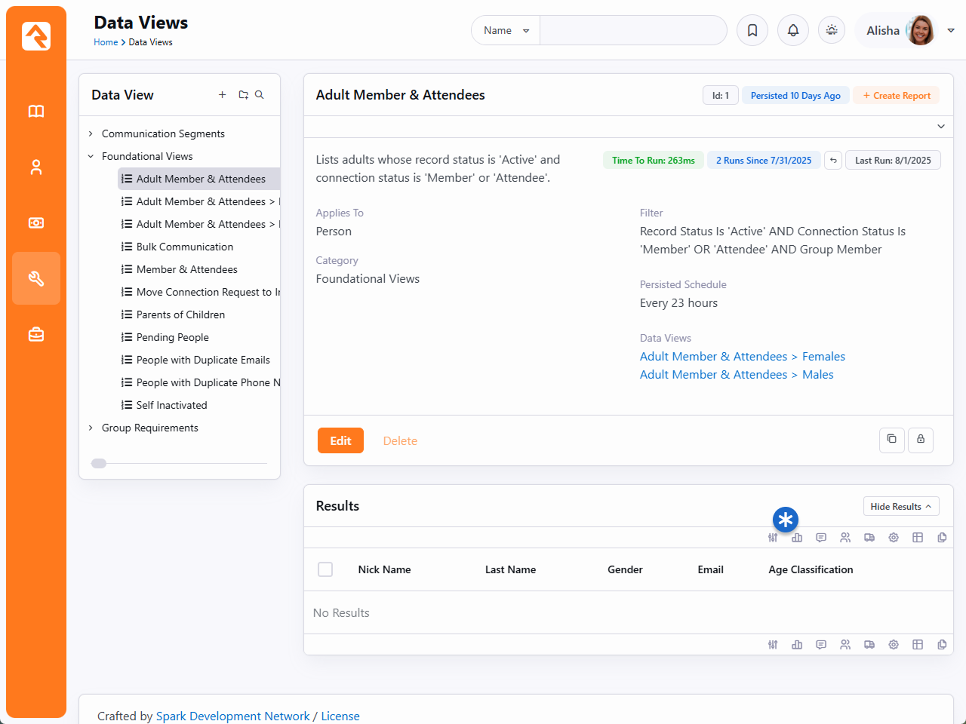Toggle the select-all checkbox in results header
This screenshot has height=724, width=966.
(325, 569)
